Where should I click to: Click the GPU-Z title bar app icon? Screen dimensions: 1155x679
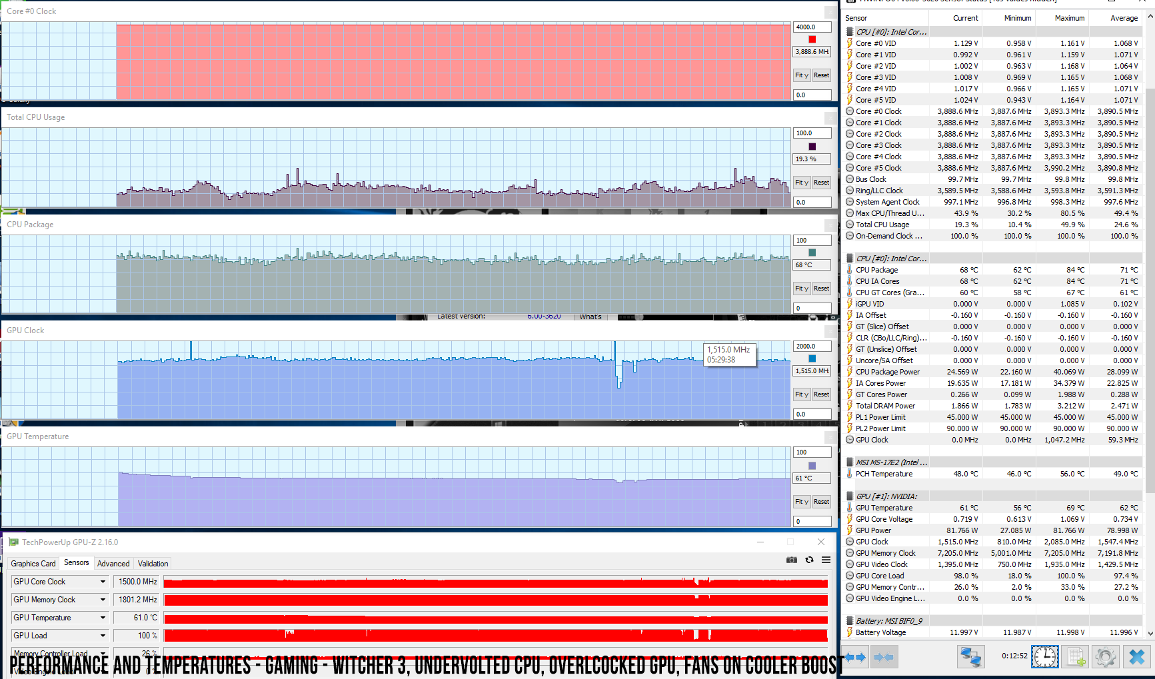click(x=13, y=542)
